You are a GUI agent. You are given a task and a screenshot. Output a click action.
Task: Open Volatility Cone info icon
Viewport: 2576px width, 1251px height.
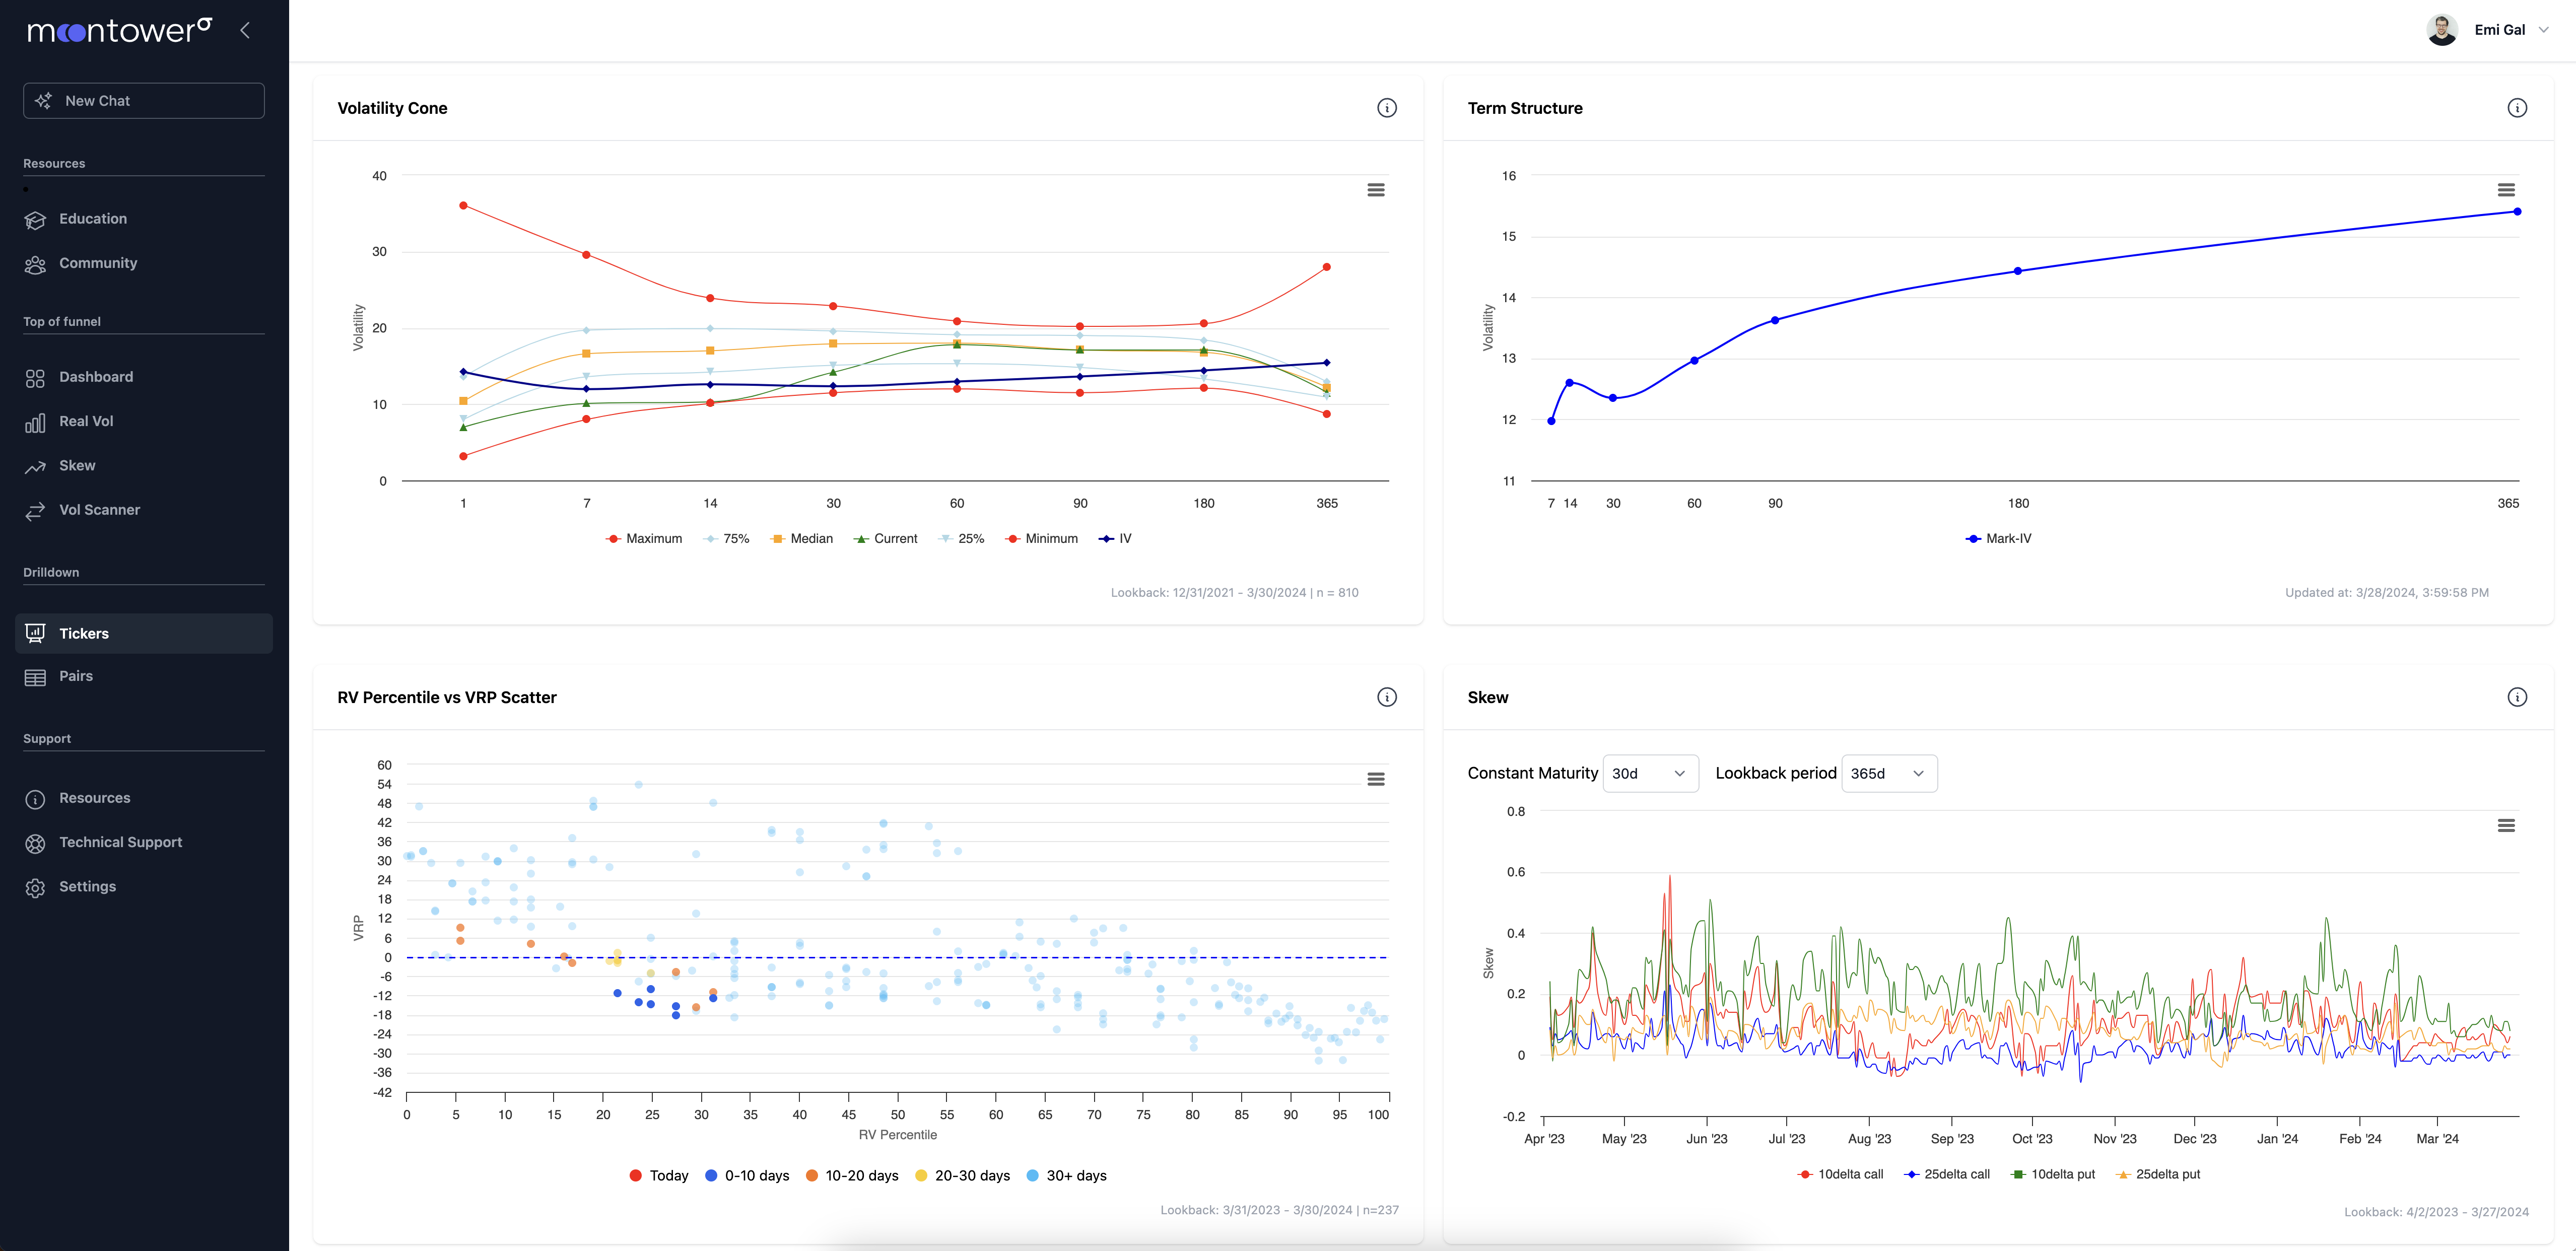pyautogui.click(x=1386, y=108)
